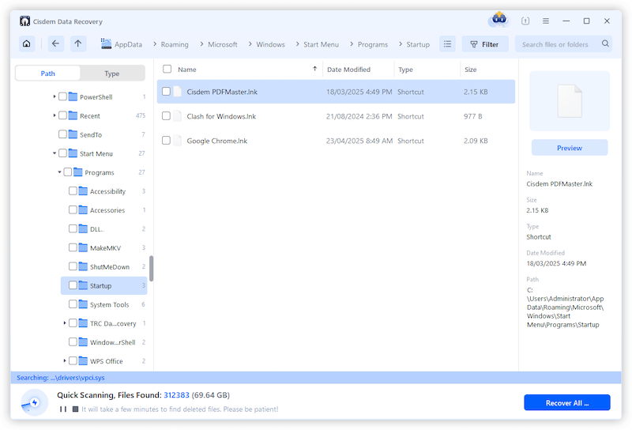Check the Clash for Windows.lnk checkbox
The height and width of the screenshot is (430, 632).
click(x=166, y=116)
